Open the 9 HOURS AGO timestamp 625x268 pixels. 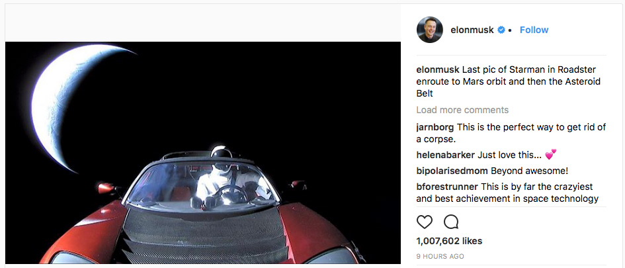440,257
